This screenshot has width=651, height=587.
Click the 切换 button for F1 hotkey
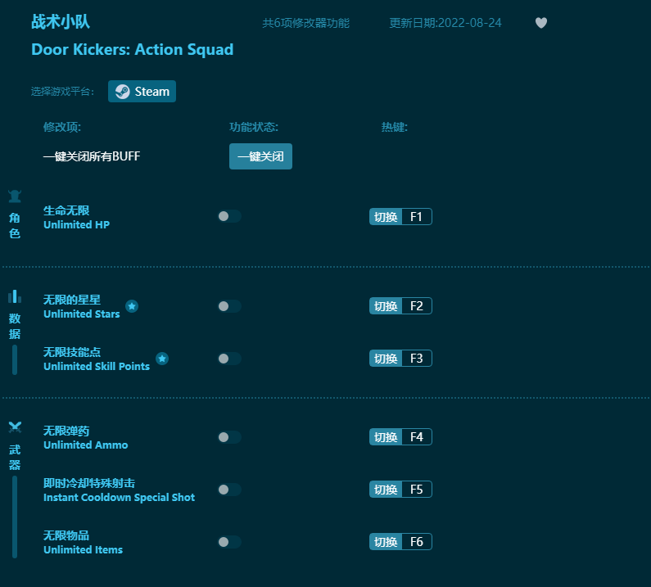[x=386, y=217]
